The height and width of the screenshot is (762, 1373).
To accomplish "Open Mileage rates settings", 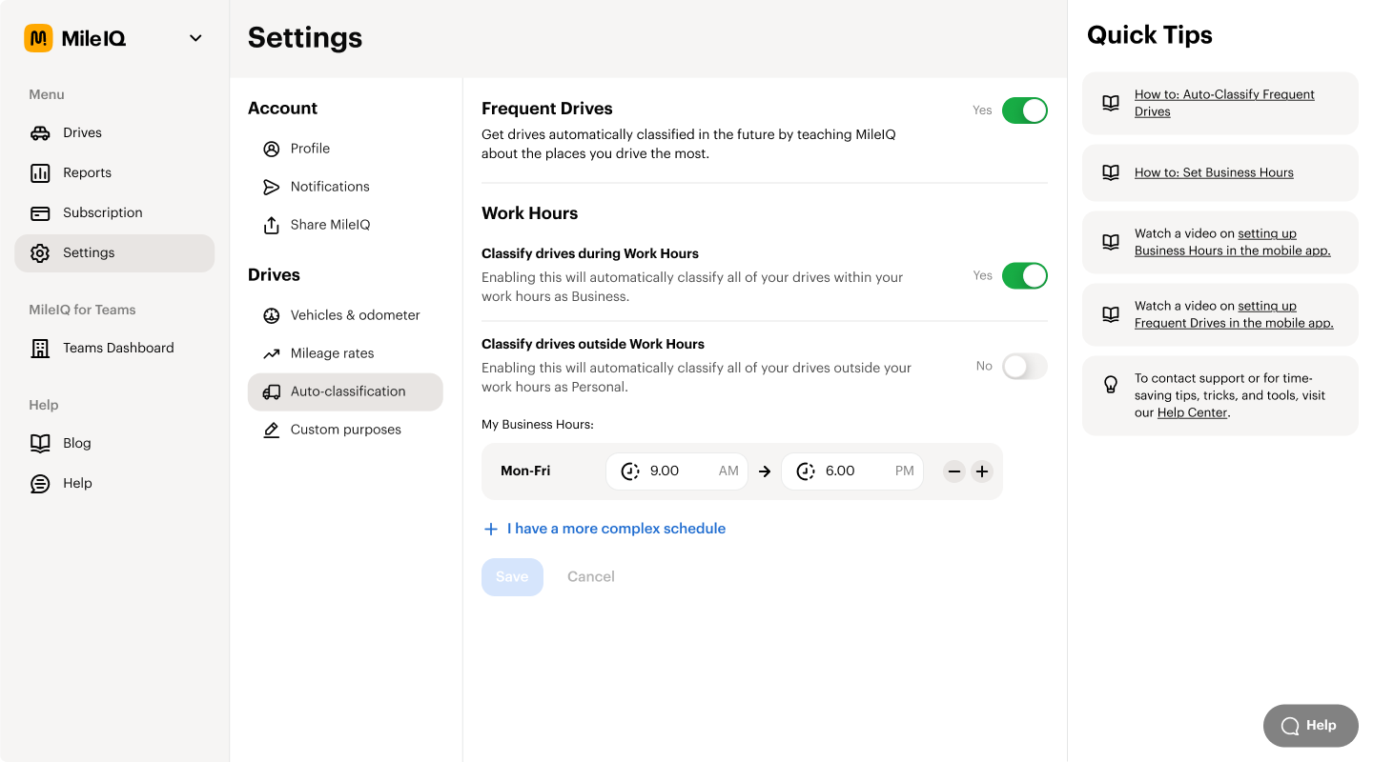I will 272,353.
